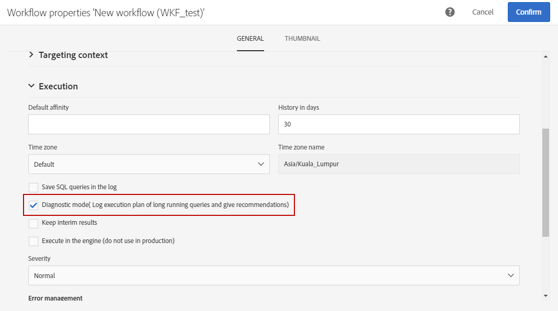Screen dimensions: 558x311
Task: Select the GENERAL tab
Action: click(x=250, y=39)
